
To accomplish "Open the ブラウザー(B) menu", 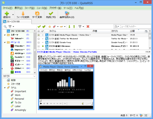I will (x=55, y=8).
